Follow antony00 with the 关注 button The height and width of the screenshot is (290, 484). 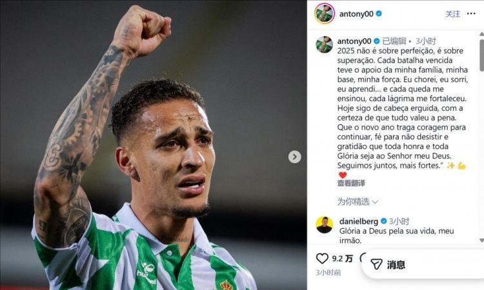point(452,14)
